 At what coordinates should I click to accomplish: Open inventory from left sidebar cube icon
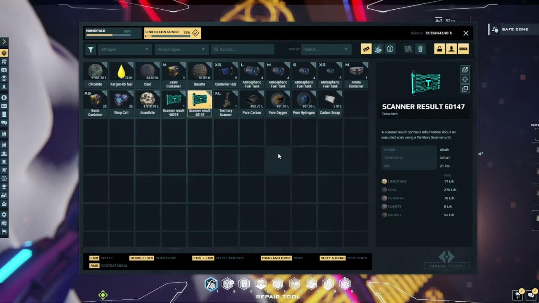click(x=4, y=53)
